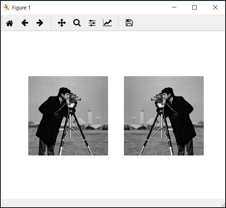Go back to the previous view

tap(25, 23)
